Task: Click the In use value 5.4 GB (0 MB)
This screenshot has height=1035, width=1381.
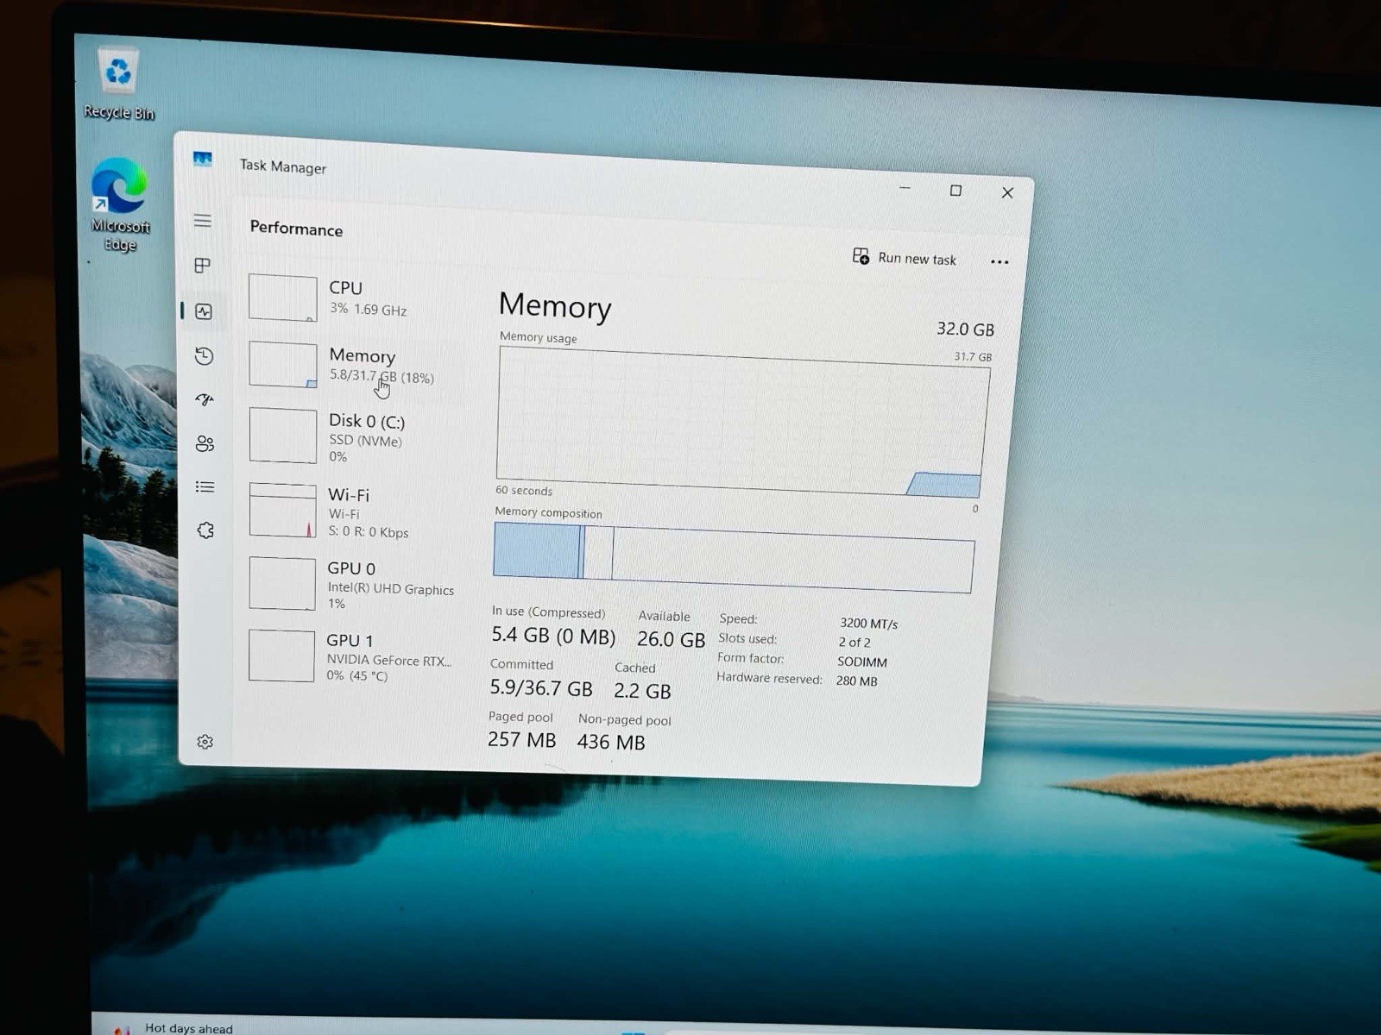Action: (553, 636)
